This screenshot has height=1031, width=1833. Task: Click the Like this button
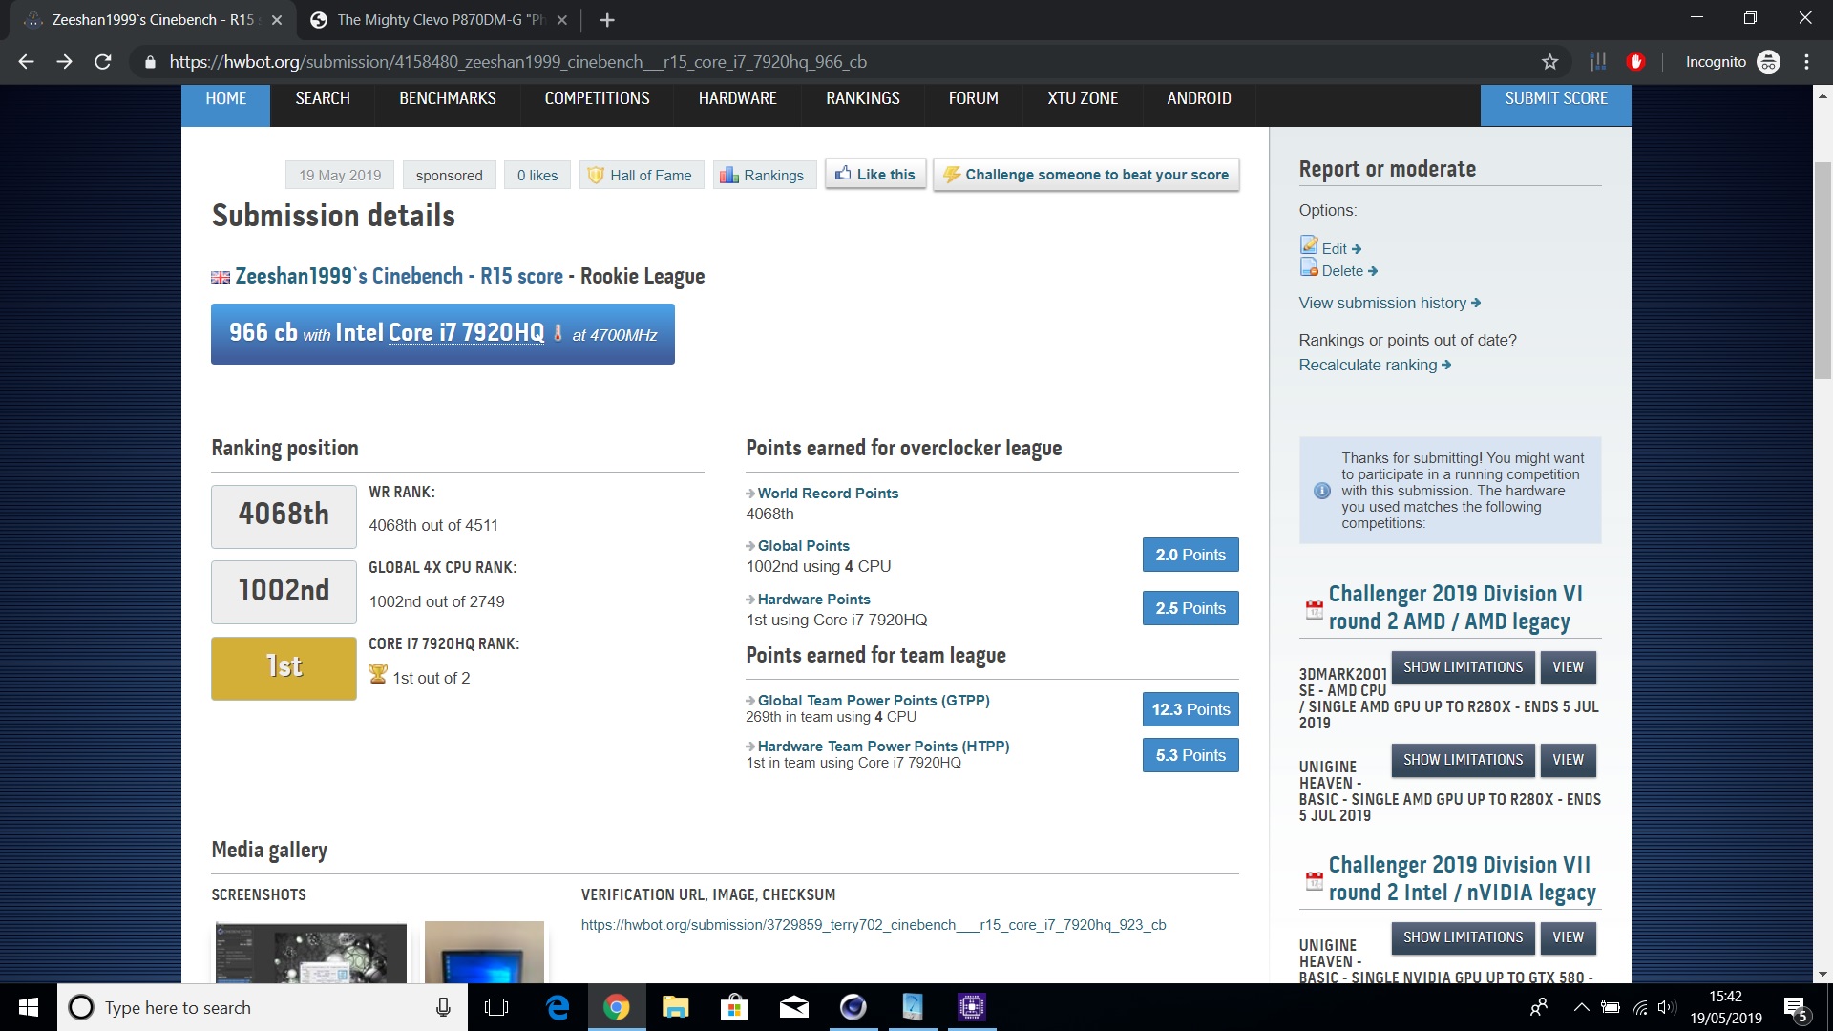[875, 174]
